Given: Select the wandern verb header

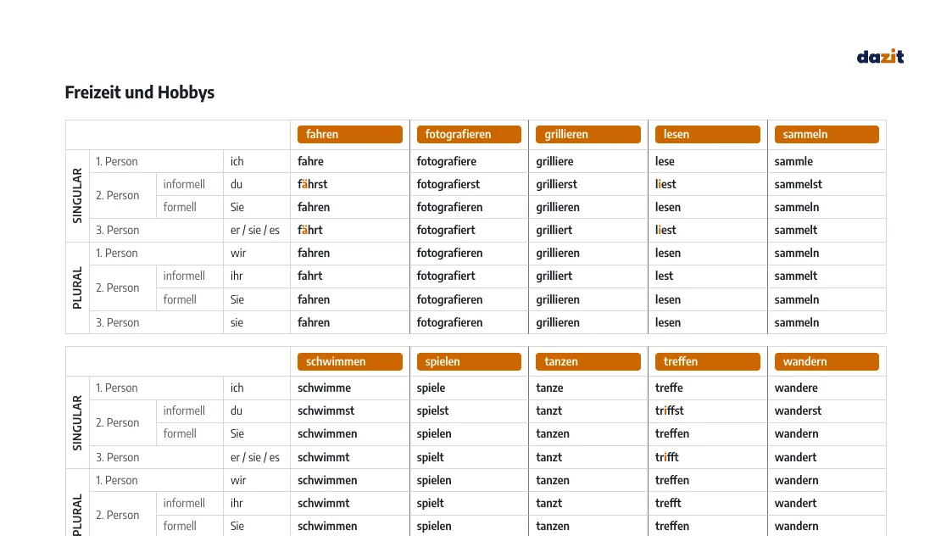Looking at the screenshot, I should (827, 361).
